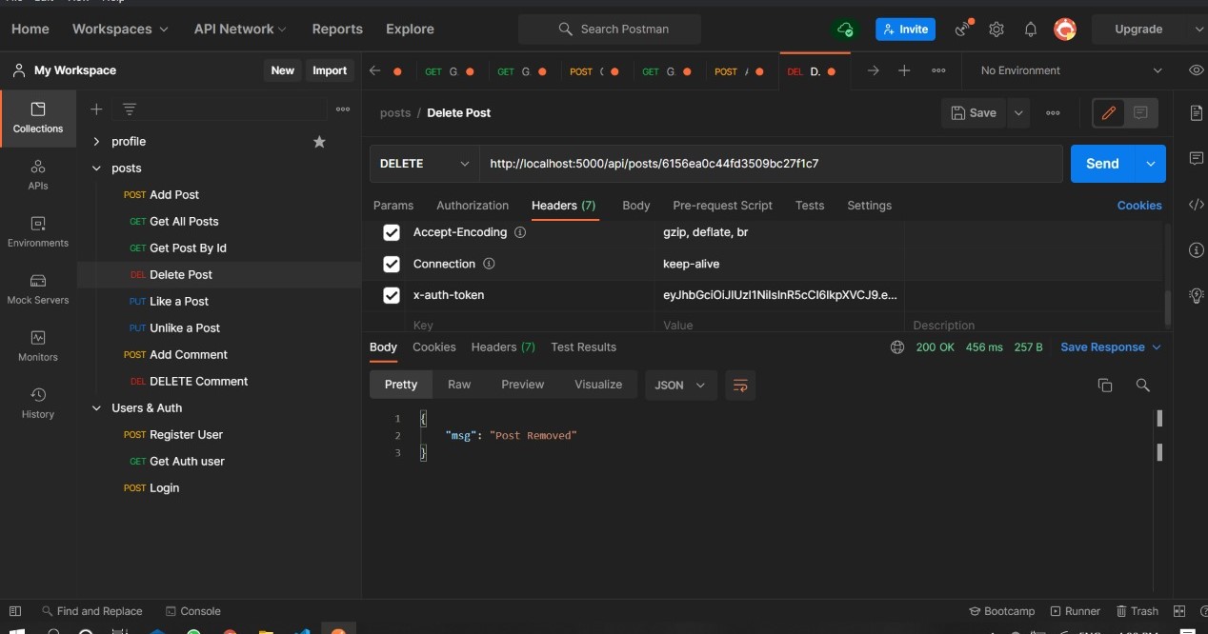Open the lightbulb related collections icon
The width and height of the screenshot is (1208, 634).
tap(1197, 295)
